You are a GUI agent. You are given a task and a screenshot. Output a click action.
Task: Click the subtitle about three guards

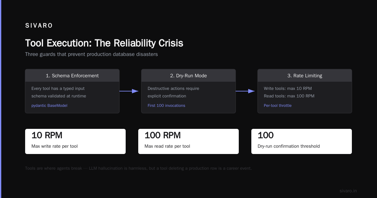point(91,54)
